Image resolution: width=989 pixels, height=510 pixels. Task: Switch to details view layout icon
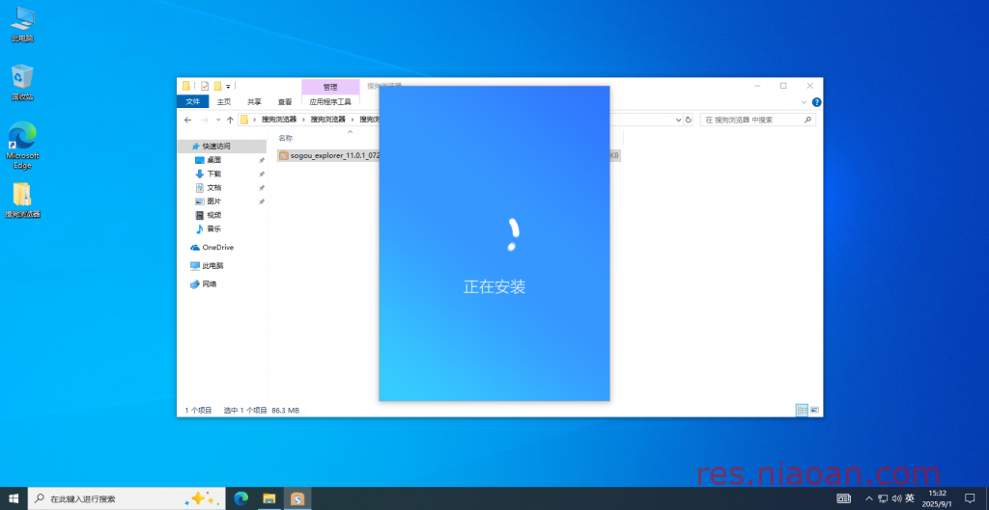point(802,410)
